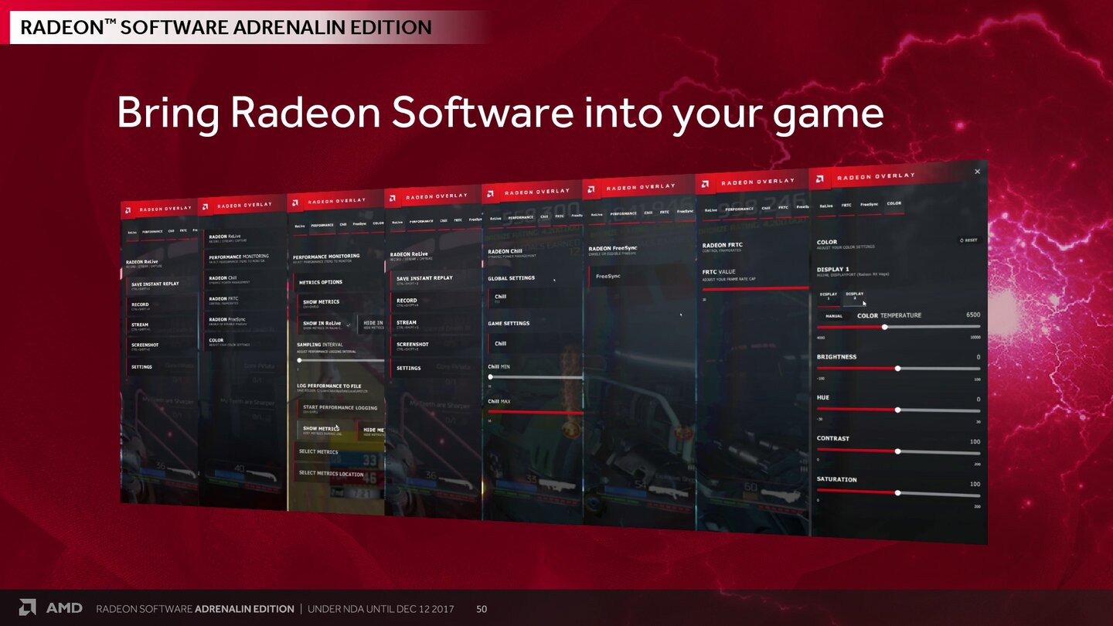Expand Select Metrics option
1113x626 pixels.
(x=339, y=452)
